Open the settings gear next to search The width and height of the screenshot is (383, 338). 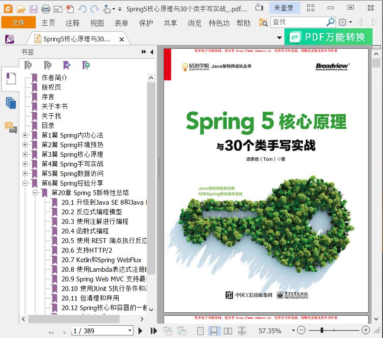point(342,22)
